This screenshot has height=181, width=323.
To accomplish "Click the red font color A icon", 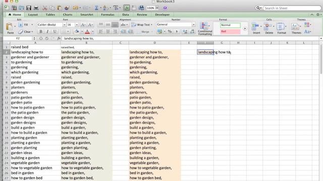I will click(87, 32).
